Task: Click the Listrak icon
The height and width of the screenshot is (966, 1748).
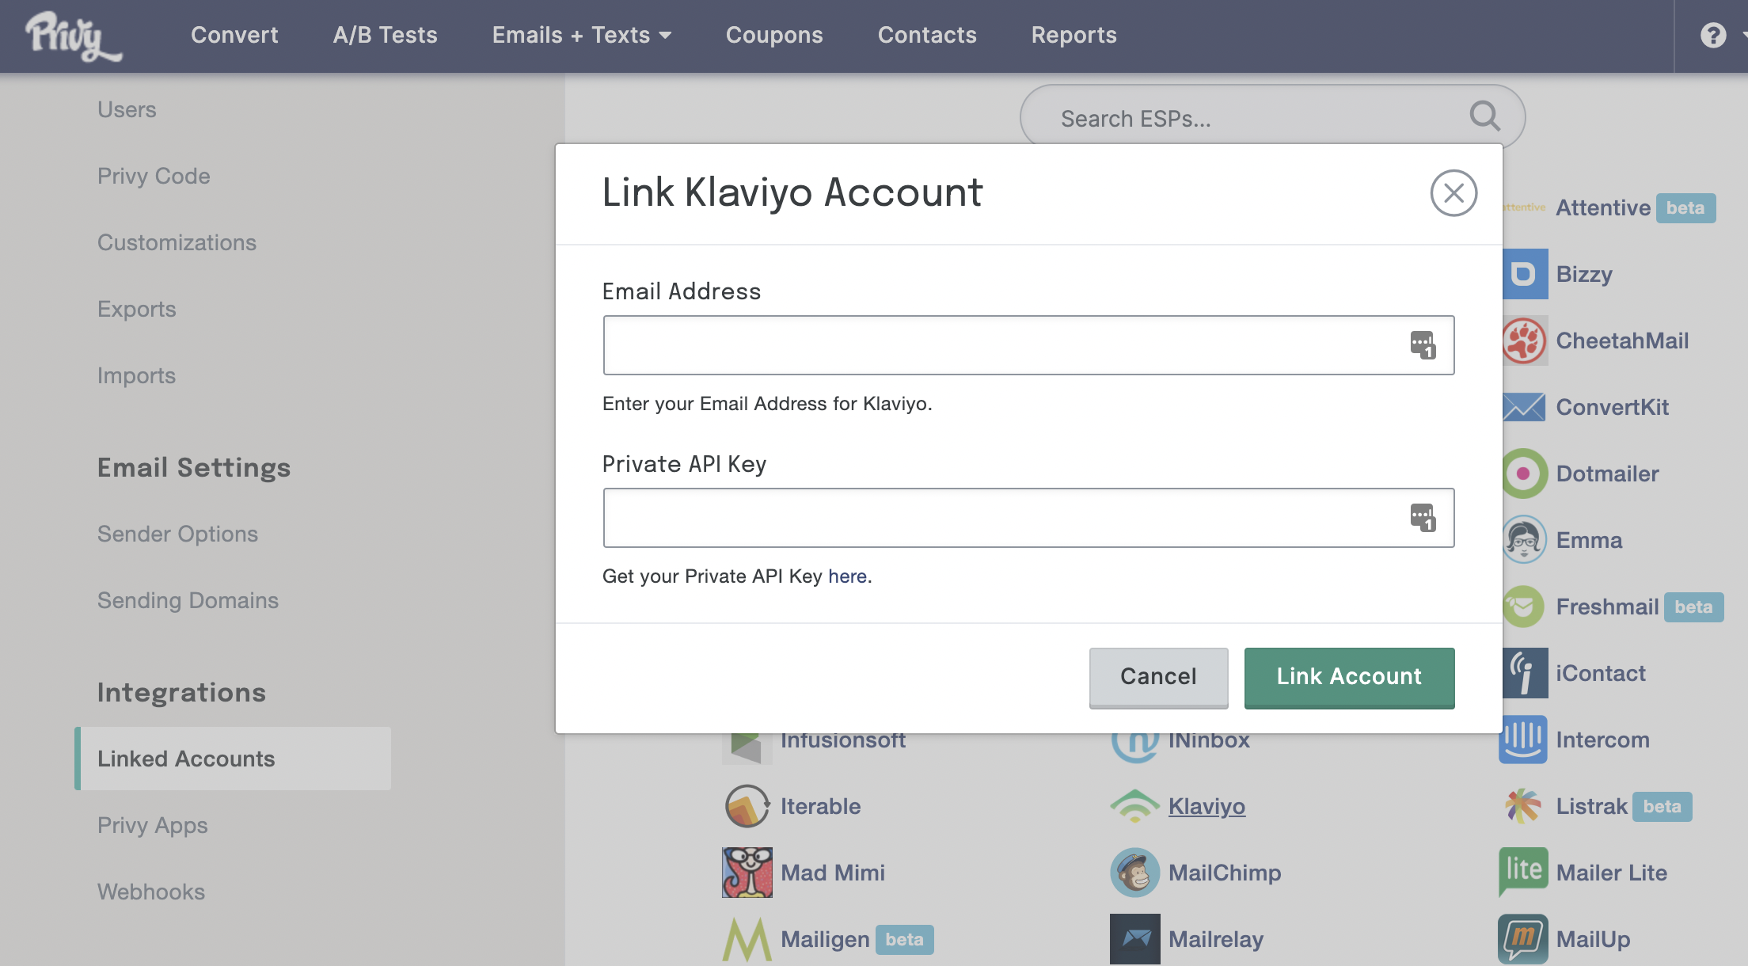Action: 1523,806
